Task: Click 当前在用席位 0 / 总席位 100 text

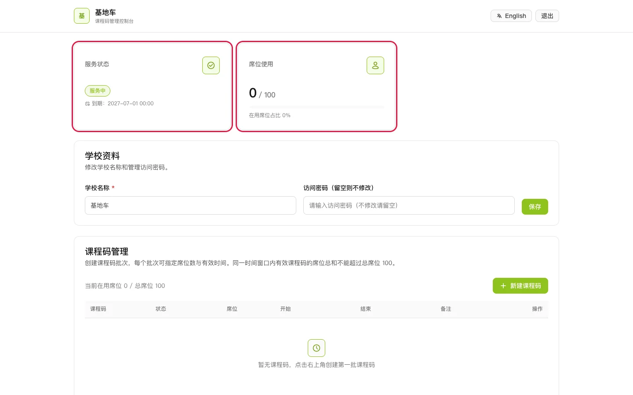Action: (x=125, y=286)
